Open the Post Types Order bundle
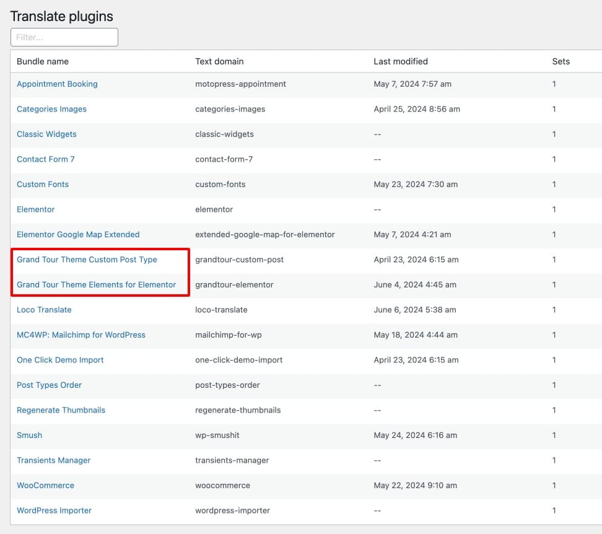The image size is (602, 534). pos(49,385)
